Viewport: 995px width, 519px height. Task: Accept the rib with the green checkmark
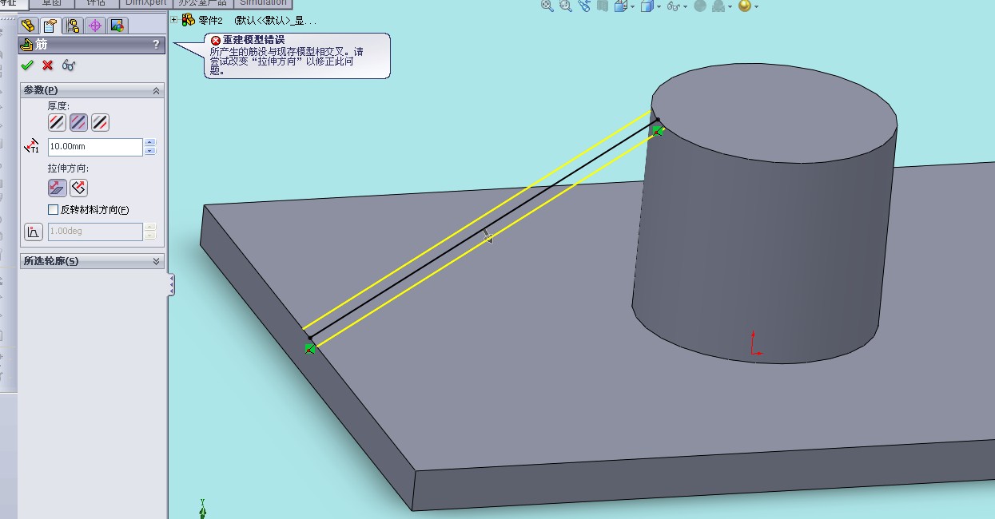[x=27, y=65]
